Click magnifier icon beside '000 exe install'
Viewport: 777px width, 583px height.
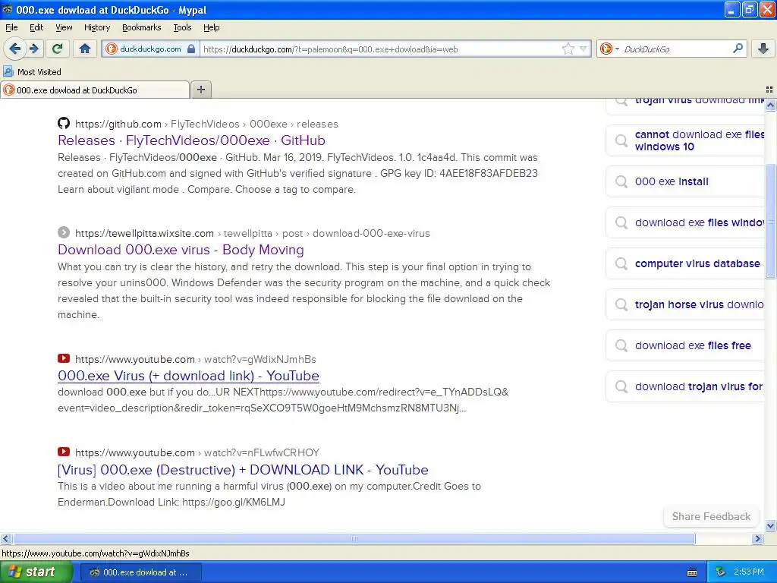pos(621,181)
